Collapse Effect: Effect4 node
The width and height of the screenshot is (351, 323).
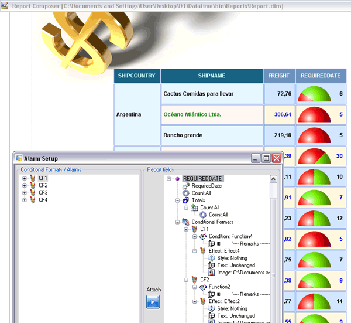point(195,251)
